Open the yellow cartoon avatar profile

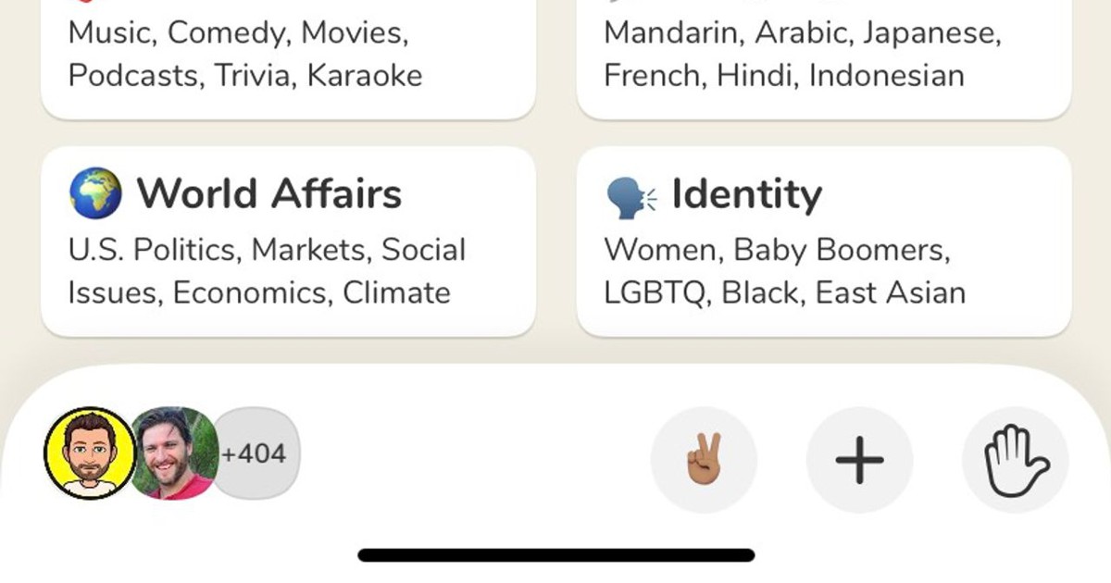click(90, 453)
